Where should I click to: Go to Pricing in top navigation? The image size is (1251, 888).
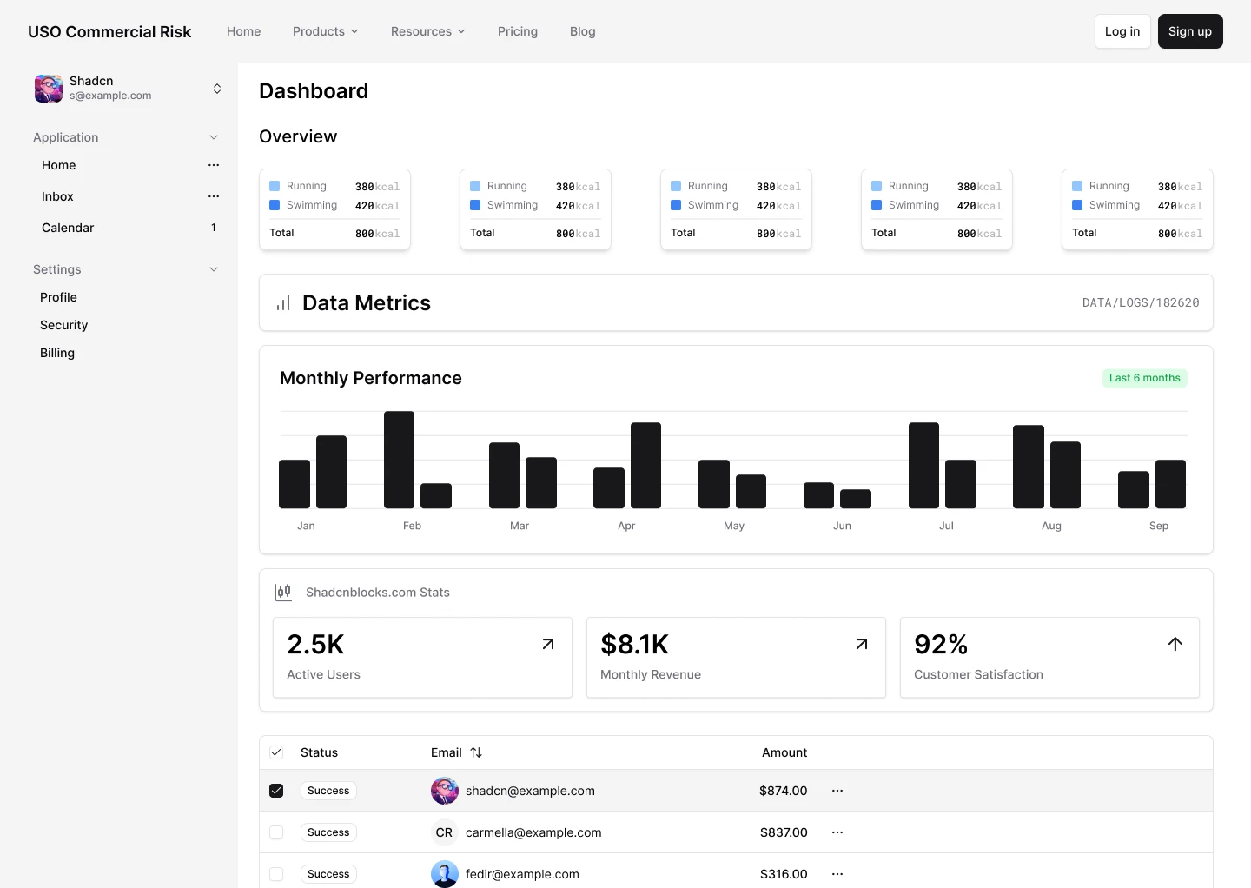(518, 31)
